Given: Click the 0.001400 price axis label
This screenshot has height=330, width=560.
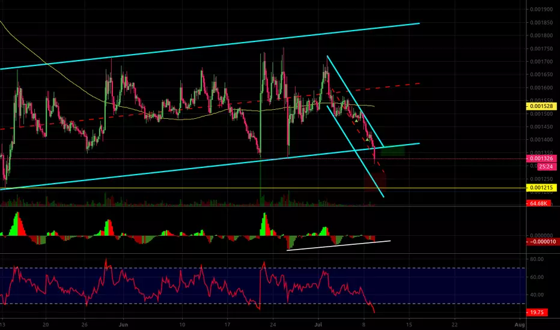Looking at the screenshot, I should click(x=541, y=140).
